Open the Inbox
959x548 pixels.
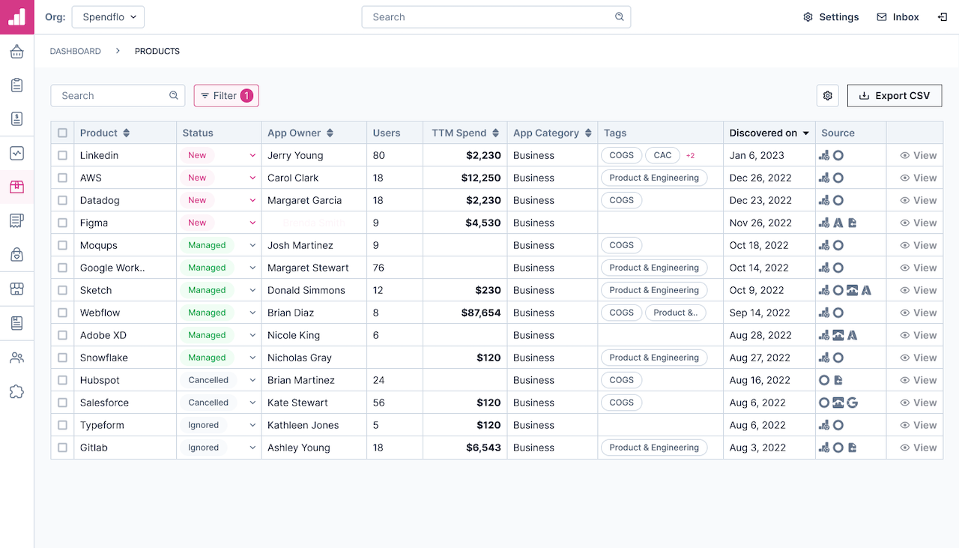tap(898, 17)
